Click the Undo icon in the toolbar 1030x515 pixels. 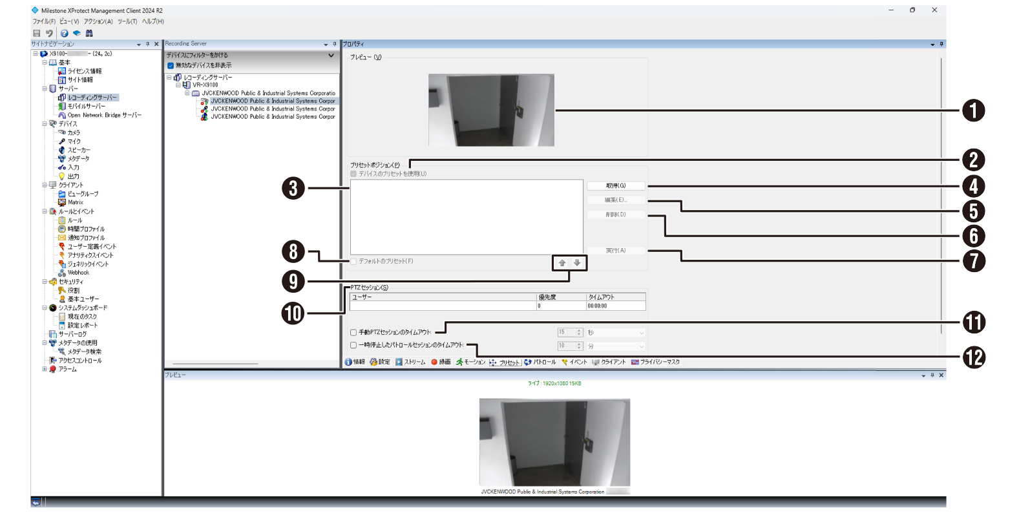[x=49, y=33]
